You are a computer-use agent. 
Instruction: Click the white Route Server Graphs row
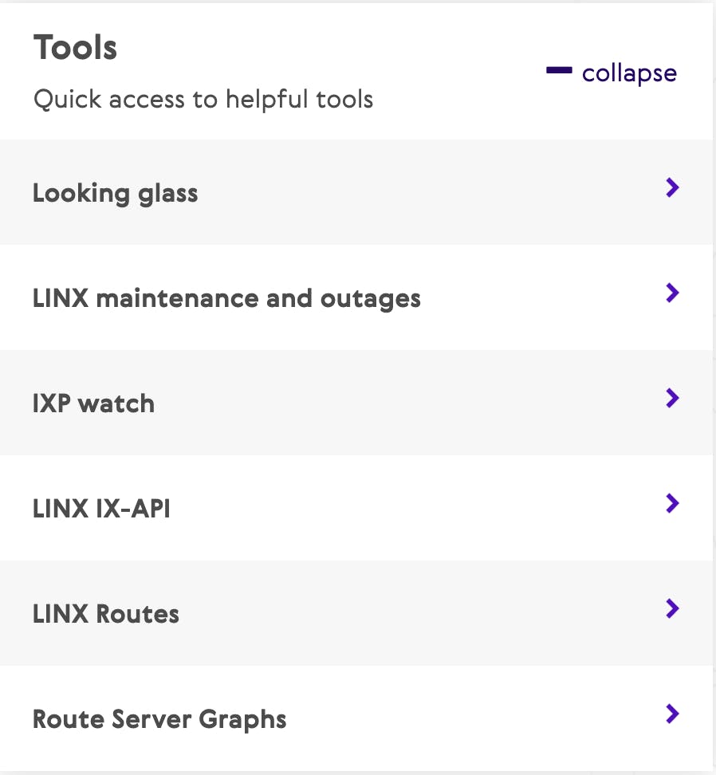356,718
